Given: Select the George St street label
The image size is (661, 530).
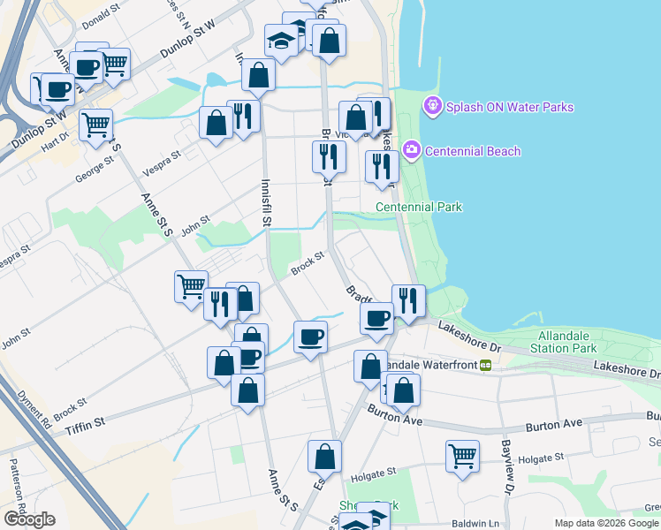Looking at the screenshot, I should (95, 169).
